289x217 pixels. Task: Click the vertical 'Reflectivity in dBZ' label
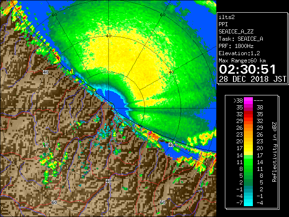click(x=274, y=152)
